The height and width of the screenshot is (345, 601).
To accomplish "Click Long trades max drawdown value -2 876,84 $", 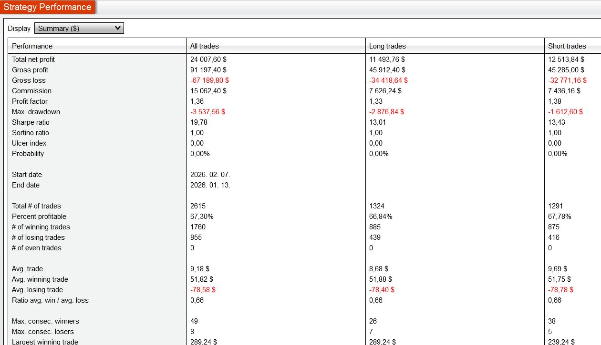I will (386, 112).
